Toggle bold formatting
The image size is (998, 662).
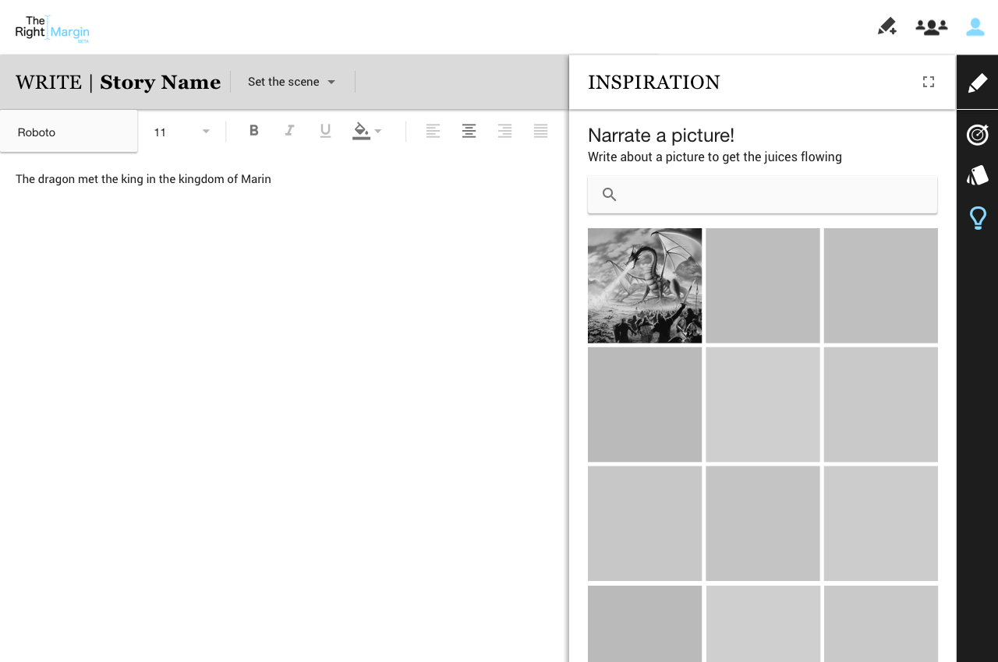[x=253, y=131]
